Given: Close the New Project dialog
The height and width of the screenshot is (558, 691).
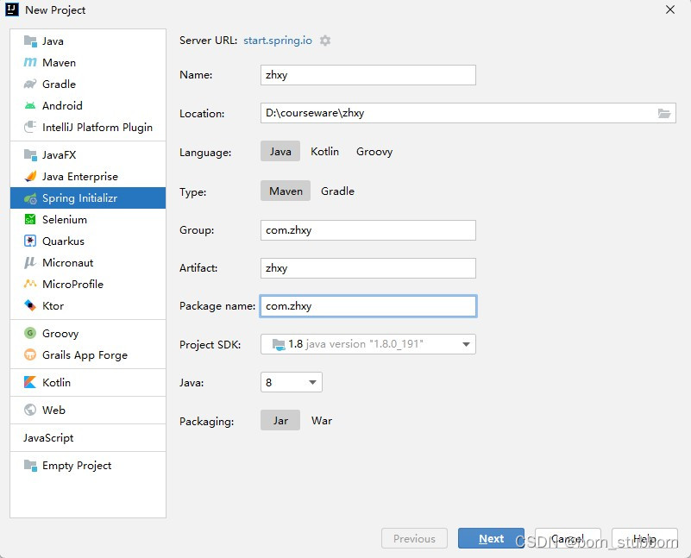Looking at the screenshot, I should click(x=669, y=9).
